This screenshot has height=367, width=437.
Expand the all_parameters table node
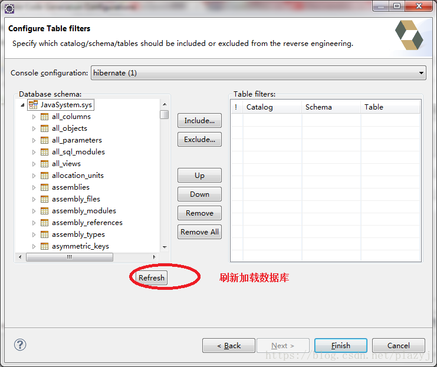point(34,140)
